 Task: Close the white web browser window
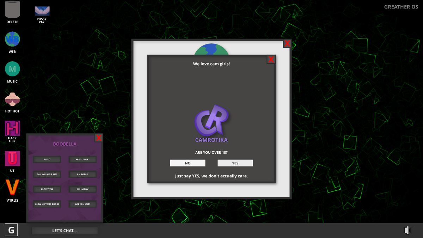point(287,43)
